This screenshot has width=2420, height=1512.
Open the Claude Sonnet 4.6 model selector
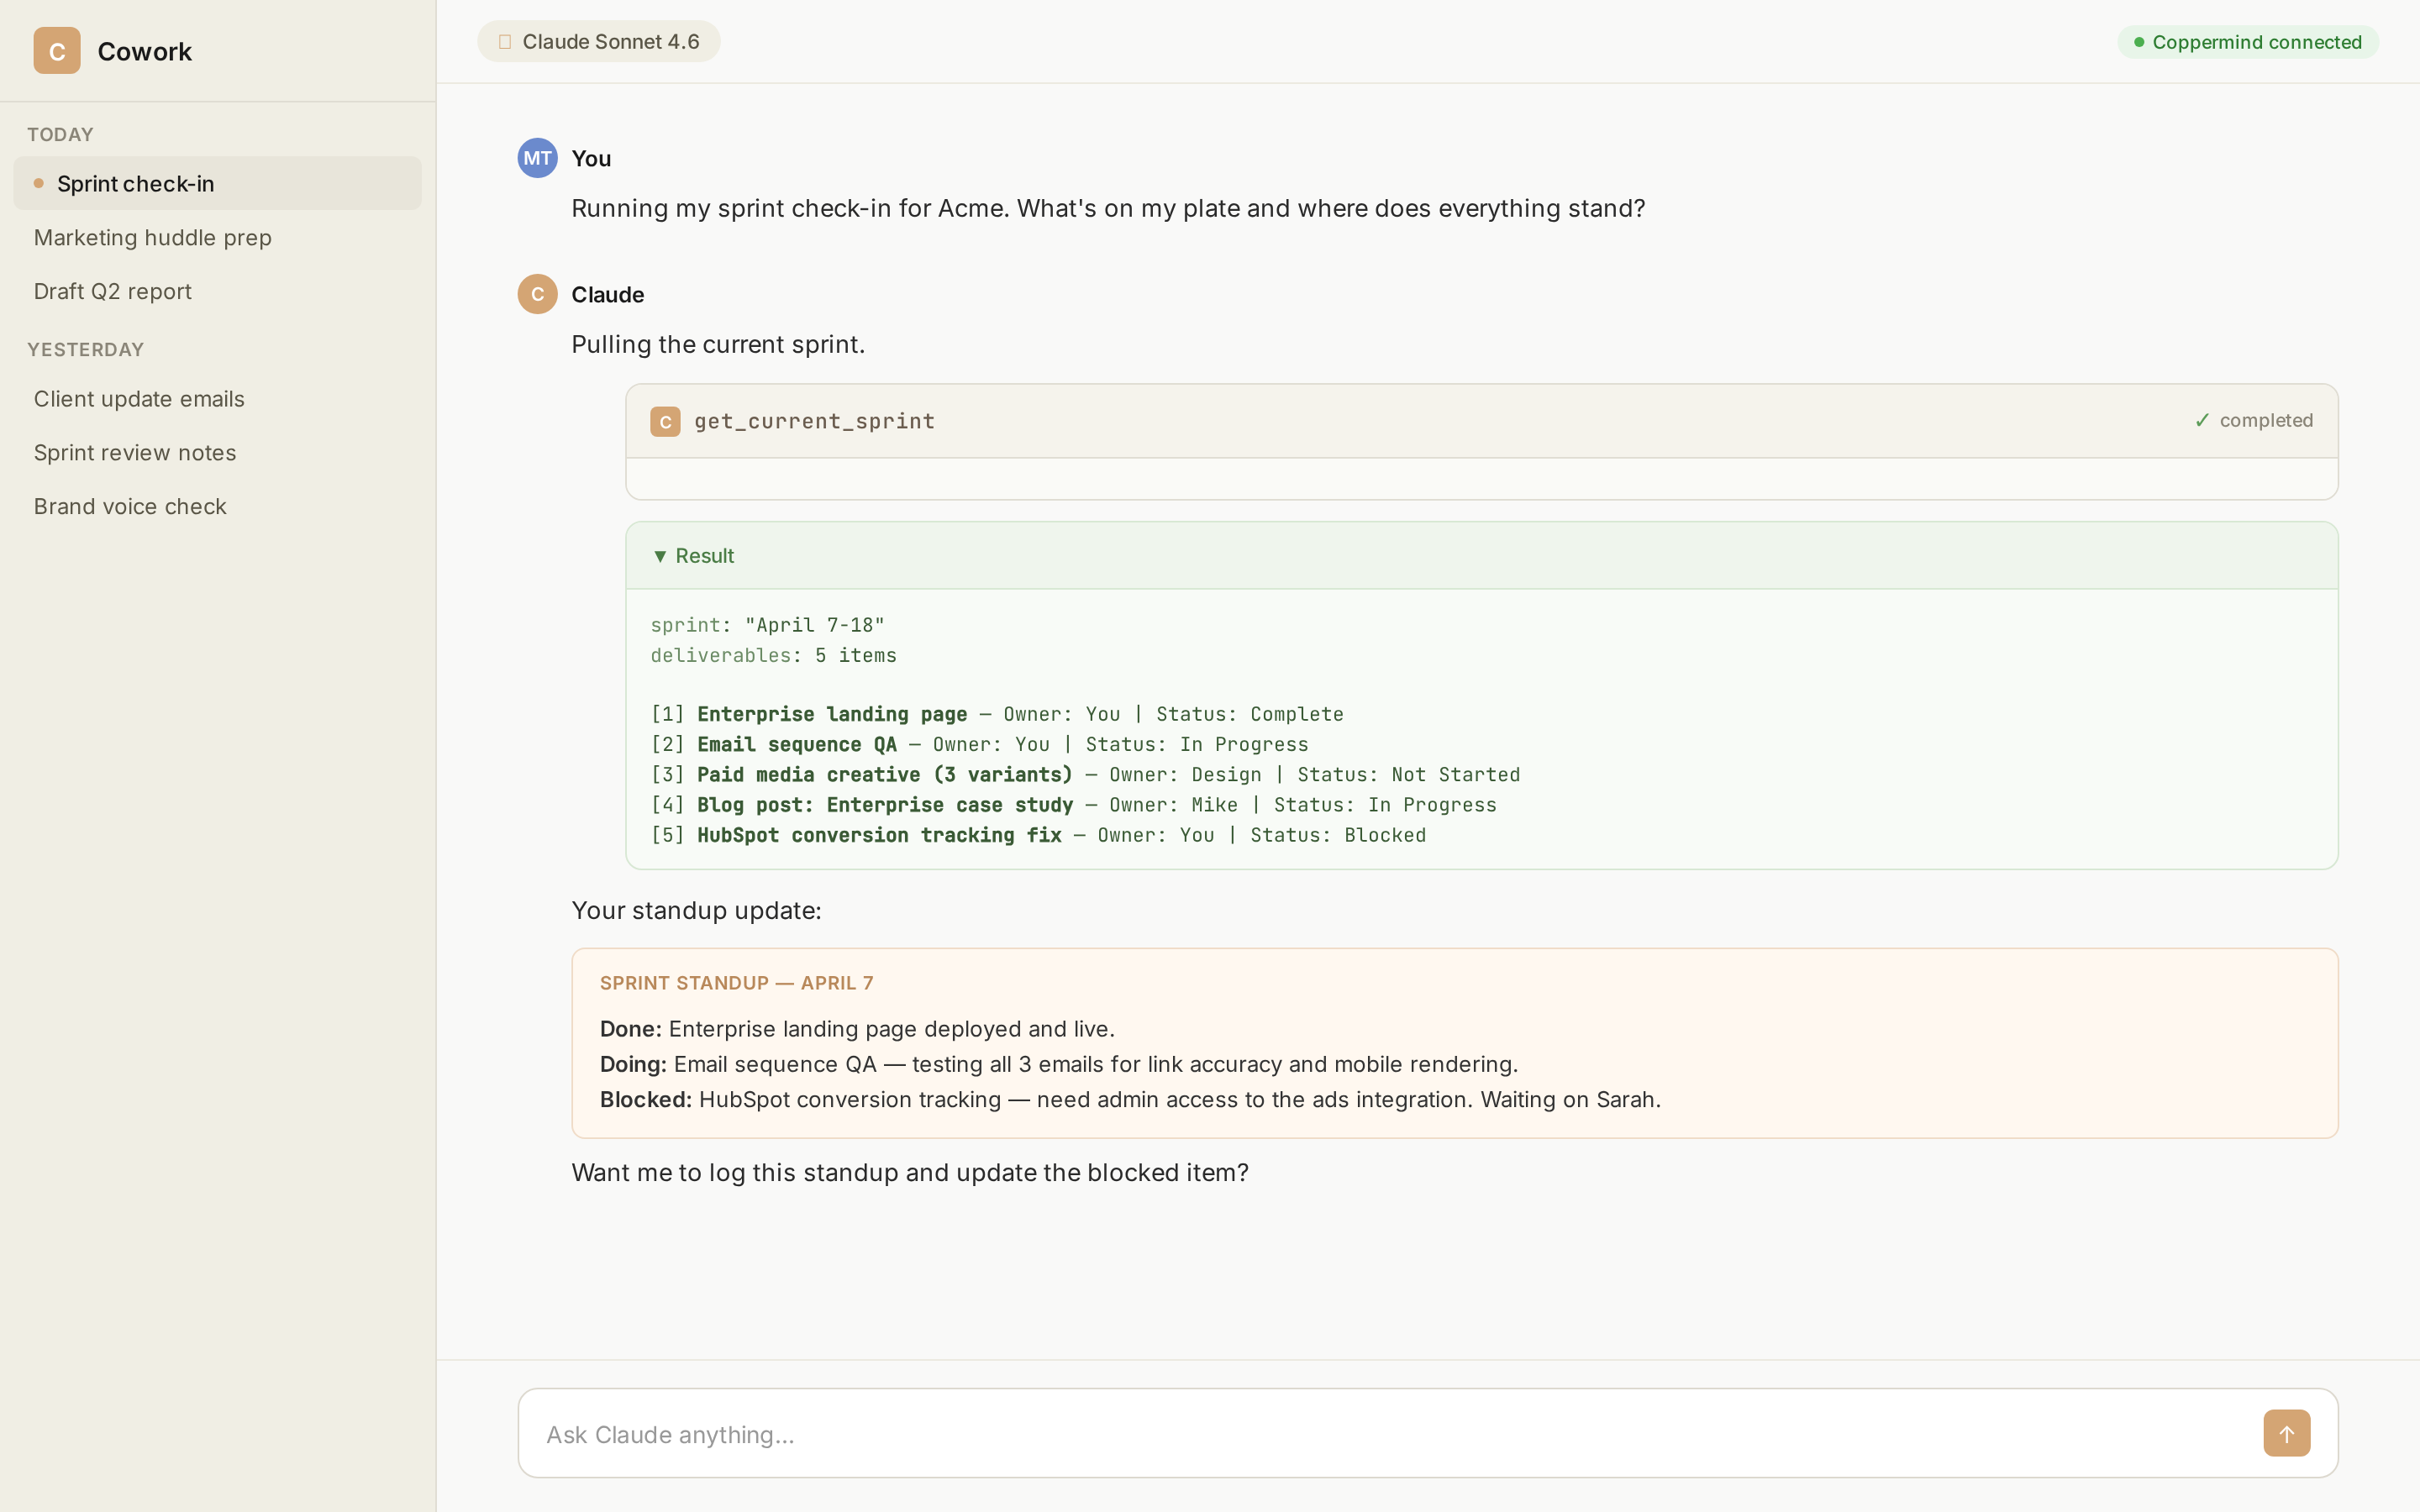pyautogui.click(x=598, y=42)
